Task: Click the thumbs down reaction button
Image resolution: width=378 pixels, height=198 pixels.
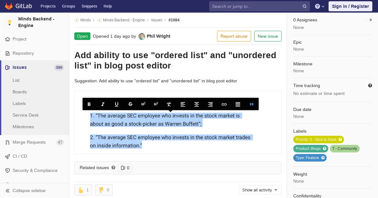Action: point(104,190)
